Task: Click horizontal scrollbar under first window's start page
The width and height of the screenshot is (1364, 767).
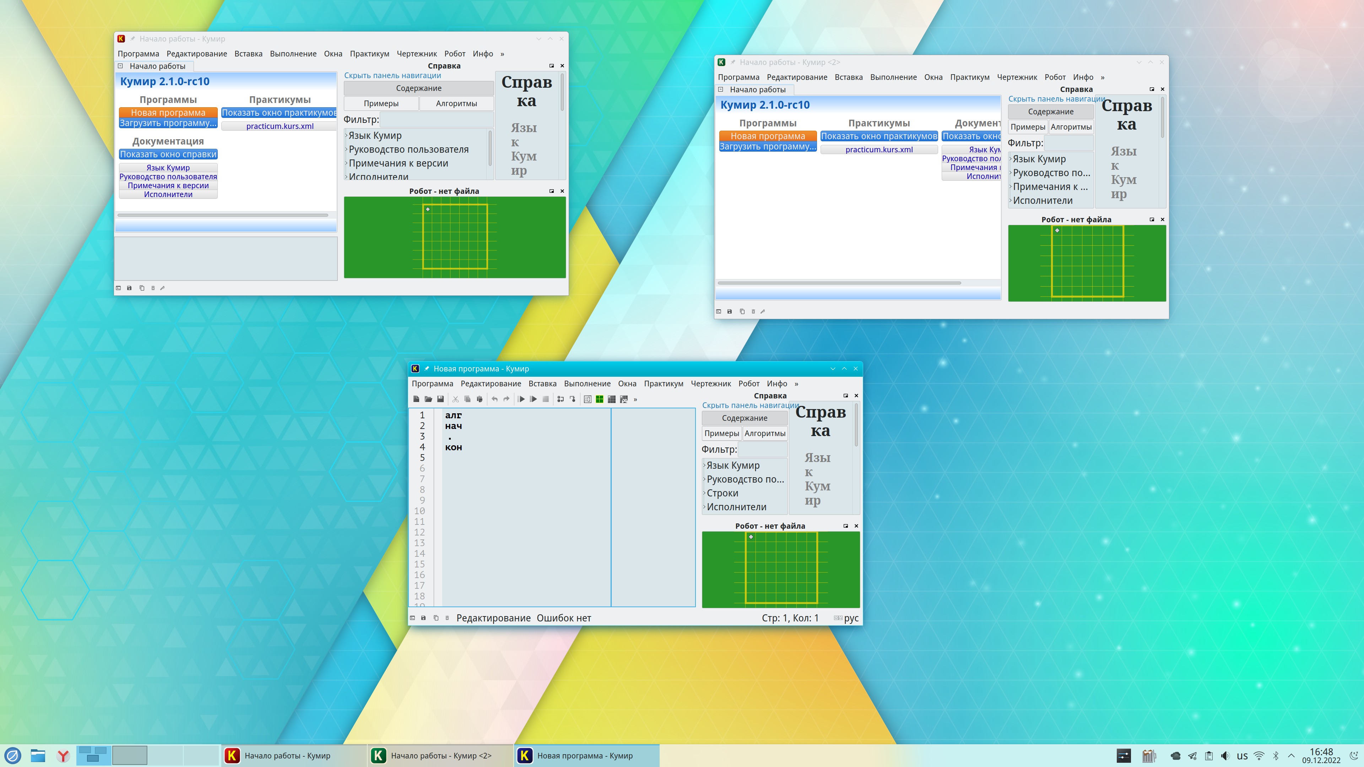Action: pos(222,216)
